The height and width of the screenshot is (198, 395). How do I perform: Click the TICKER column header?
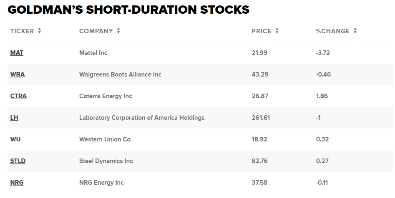tap(22, 31)
